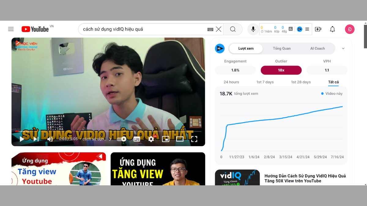Click the 60p stat in vidIQ bar

click(x=276, y=29)
